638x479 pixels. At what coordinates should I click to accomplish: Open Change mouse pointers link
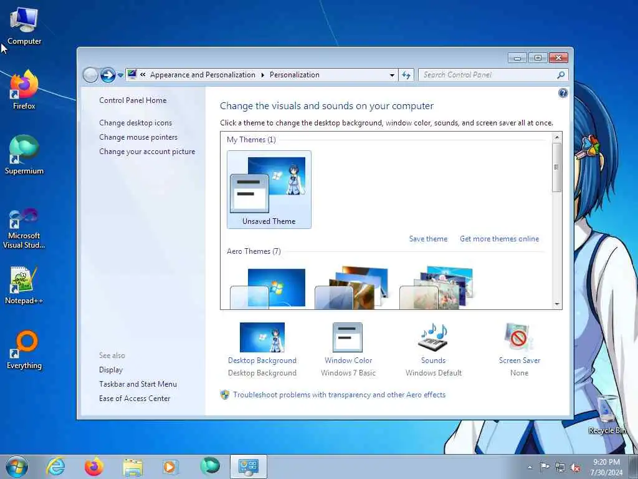click(138, 137)
